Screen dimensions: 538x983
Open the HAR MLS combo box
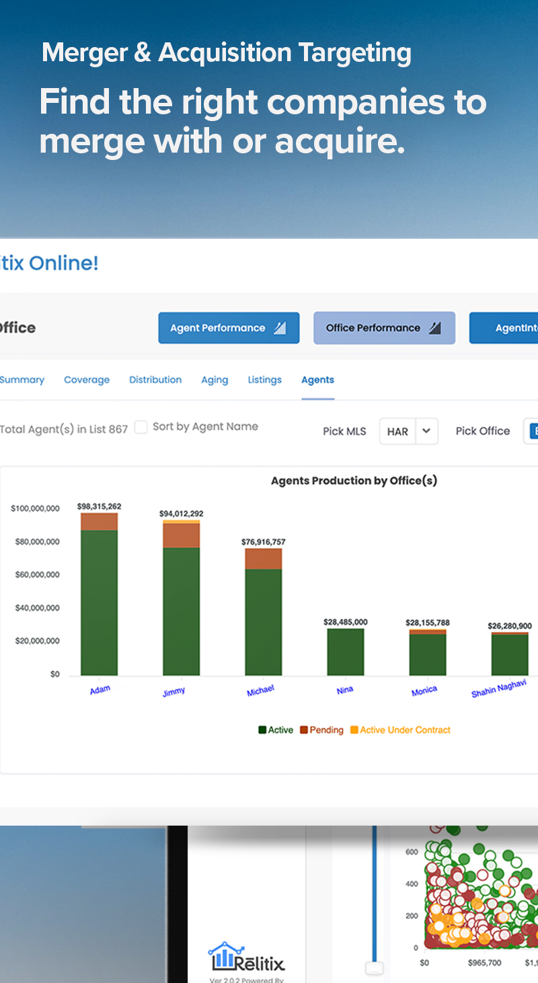pos(398,431)
